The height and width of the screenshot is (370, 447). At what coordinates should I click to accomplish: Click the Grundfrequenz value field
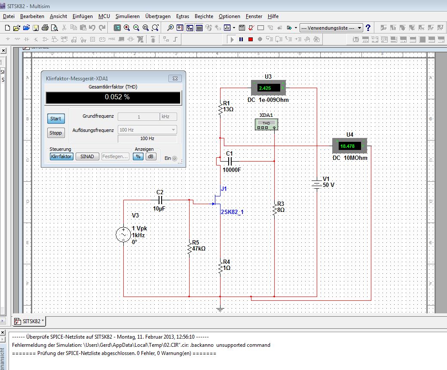[139, 116]
